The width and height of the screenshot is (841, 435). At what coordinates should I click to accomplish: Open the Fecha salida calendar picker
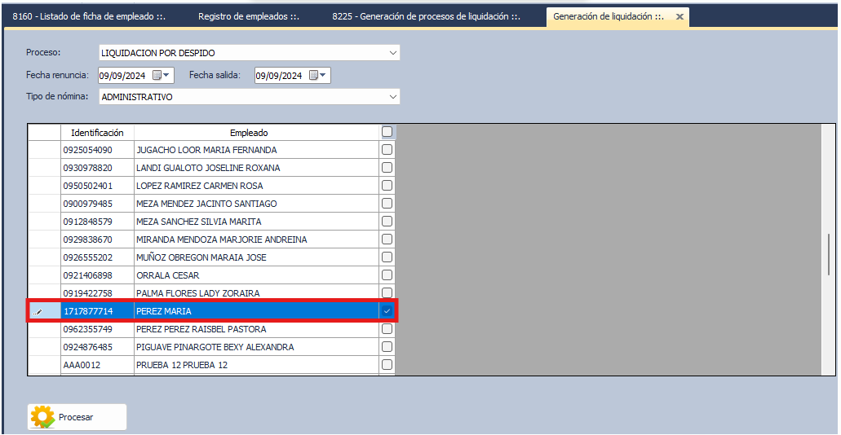click(317, 76)
